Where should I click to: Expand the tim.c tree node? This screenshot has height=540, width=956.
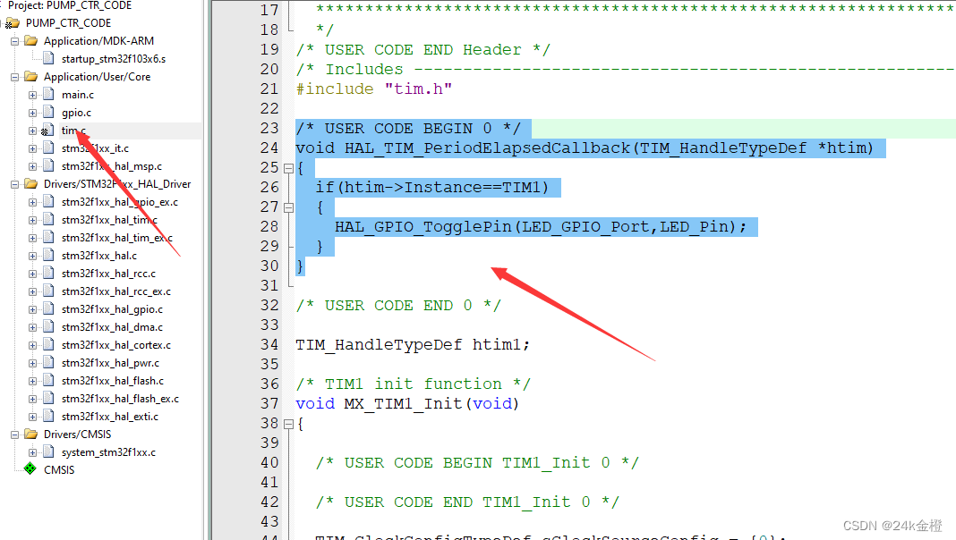[32, 131]
